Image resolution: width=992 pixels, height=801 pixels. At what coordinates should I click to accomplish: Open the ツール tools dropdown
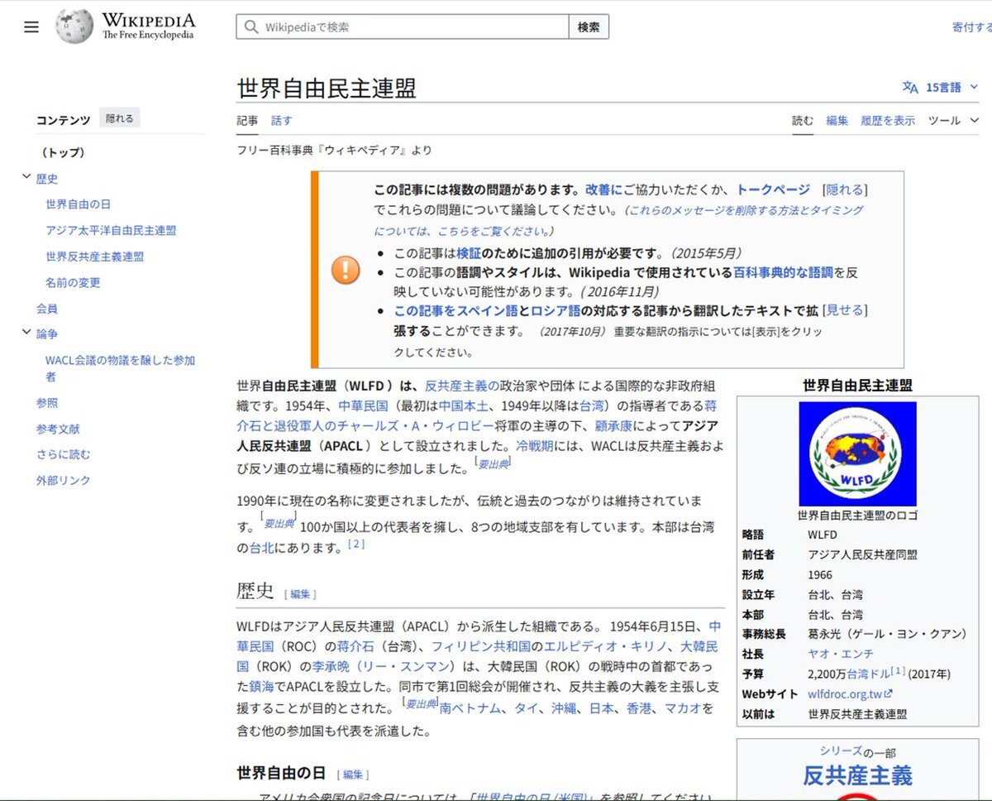(953, 121)
